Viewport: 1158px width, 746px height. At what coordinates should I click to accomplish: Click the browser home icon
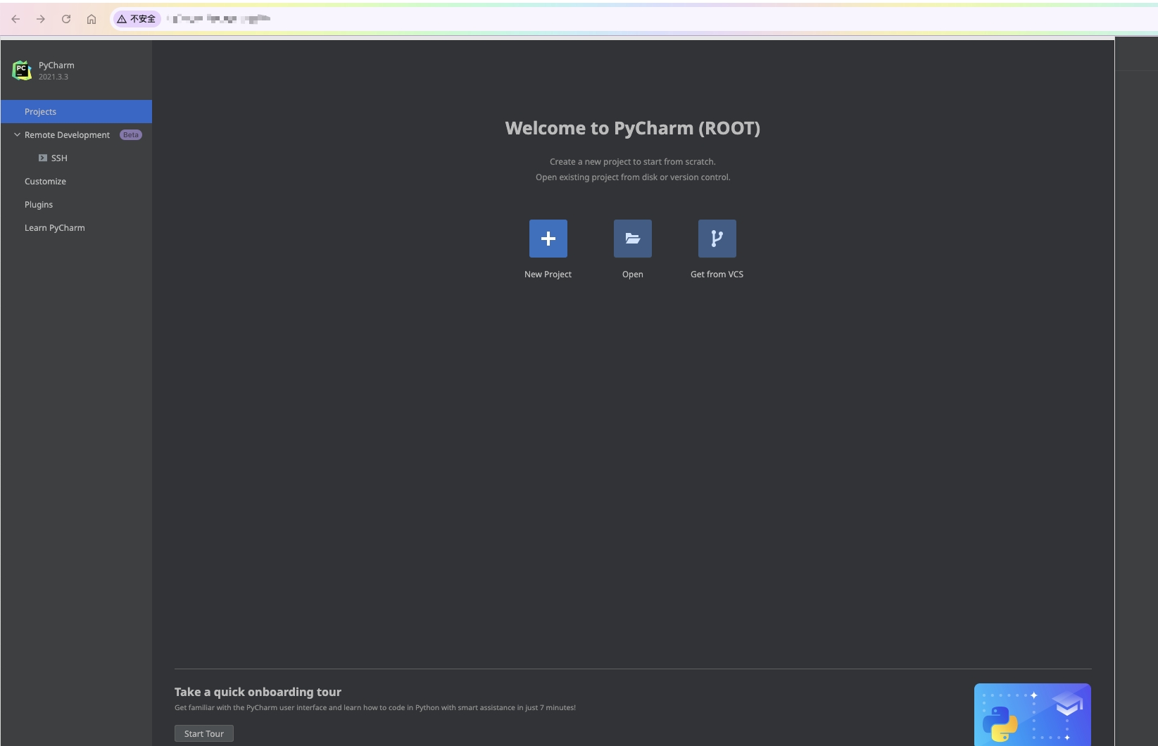(92, 19)
